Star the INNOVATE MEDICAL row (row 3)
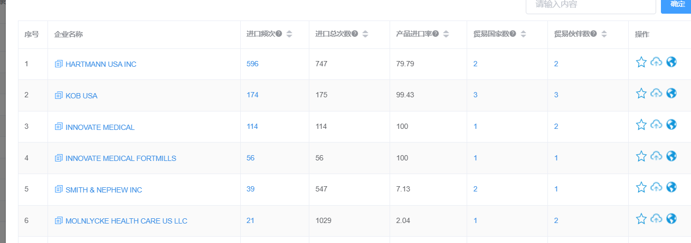 tap(641, 125)
